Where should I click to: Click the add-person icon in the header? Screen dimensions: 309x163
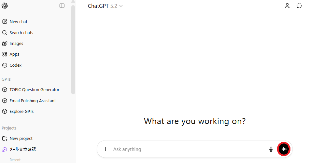pyautogui.click(x=287, y=6)
